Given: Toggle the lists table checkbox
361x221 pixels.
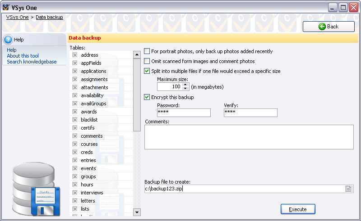Looking at the screenshot, I should 75,209.
